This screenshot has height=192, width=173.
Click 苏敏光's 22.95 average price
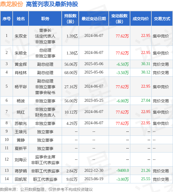146,123
